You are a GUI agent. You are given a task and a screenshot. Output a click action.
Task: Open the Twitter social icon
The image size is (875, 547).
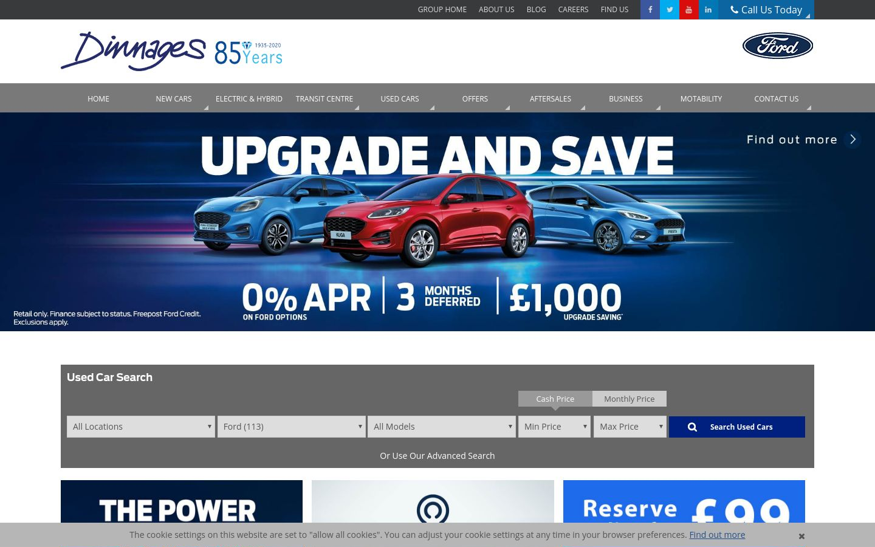670,10
